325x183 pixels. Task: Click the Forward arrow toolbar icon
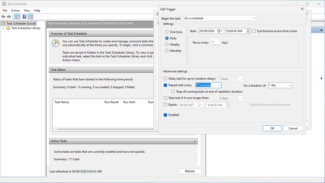tap(9, 17)
